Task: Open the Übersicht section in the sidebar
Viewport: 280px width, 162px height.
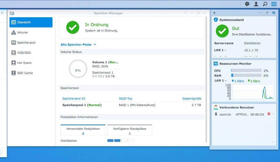Action: pos(31,22)
